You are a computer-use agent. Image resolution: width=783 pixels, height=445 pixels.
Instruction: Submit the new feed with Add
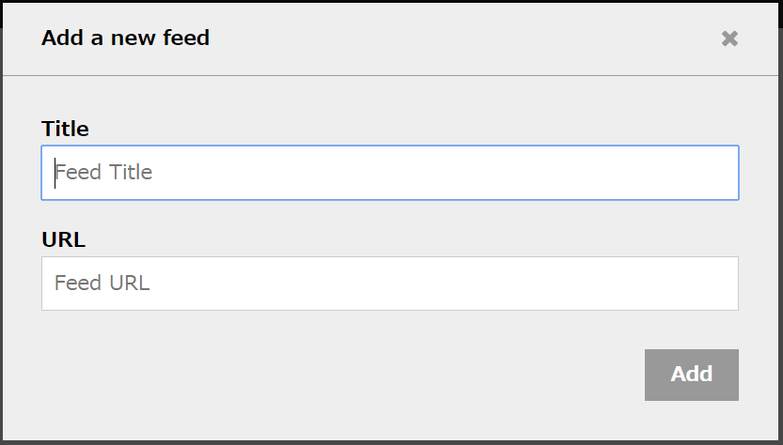point(691,375)
